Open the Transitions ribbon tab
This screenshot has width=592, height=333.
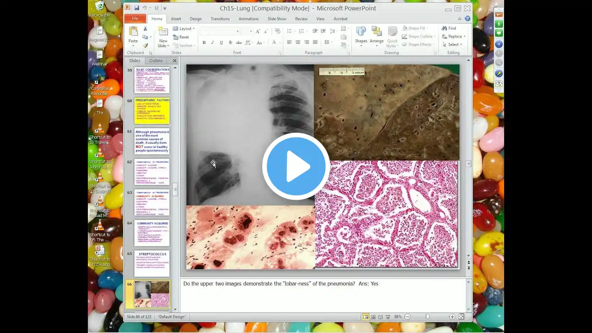click(x=220, y=19)
